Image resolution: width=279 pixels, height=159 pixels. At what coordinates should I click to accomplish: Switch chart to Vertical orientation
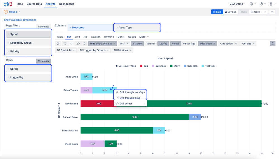coord(150,44)
